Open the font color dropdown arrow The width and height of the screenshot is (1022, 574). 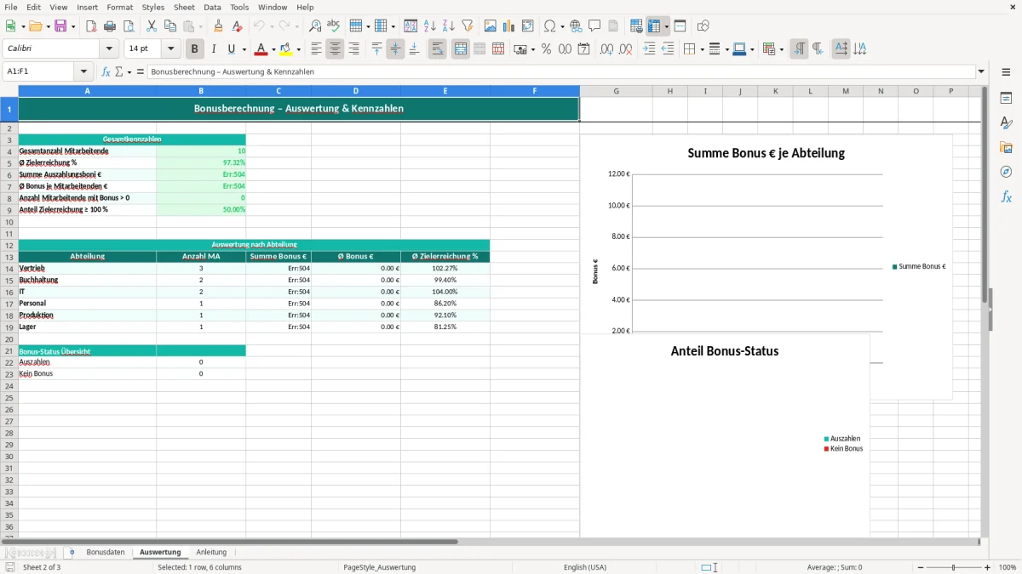click(x=273, y=49)
